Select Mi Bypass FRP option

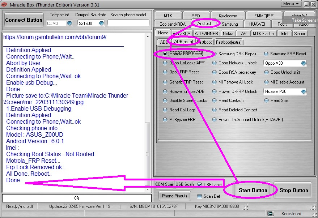[165, 120]
